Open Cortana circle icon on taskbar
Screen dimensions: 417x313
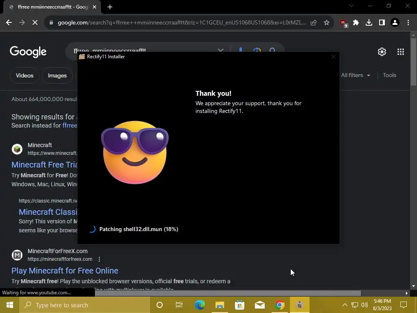[160, 305]
